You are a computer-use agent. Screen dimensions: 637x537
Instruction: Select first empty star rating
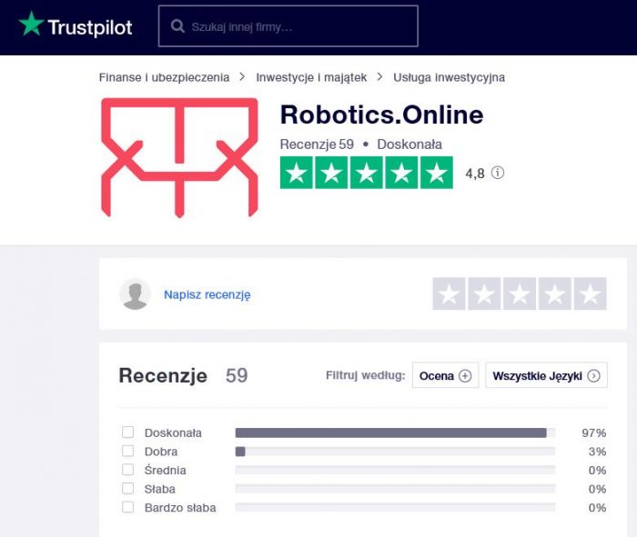point(449,293)
